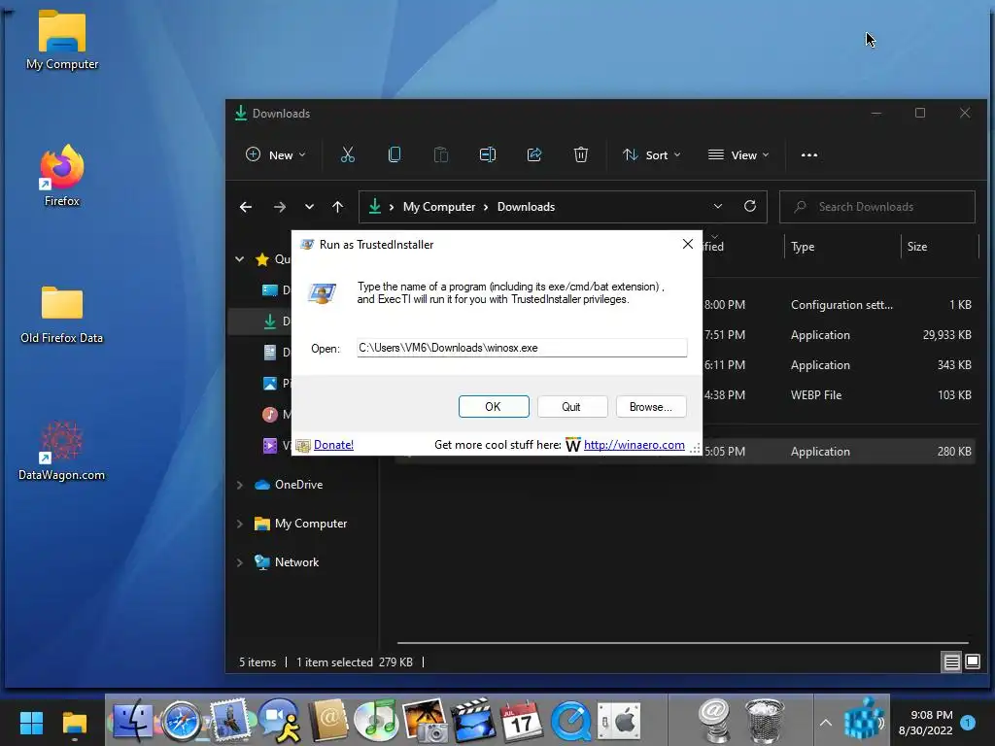Click Quit in the TrustedInstaller dialog

coord(571,407)
